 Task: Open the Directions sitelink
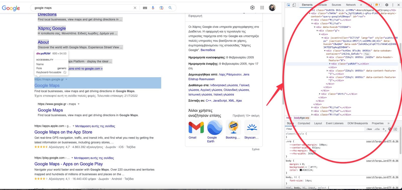[47, 15]
